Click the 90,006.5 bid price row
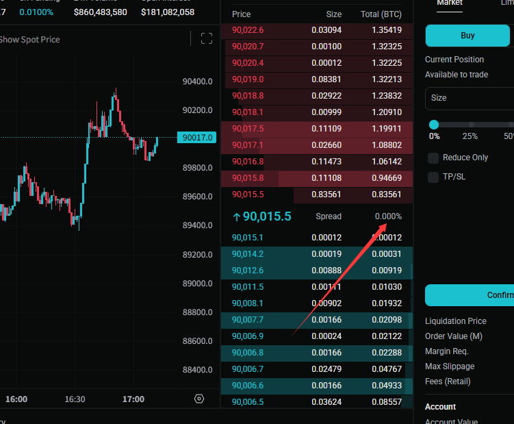The image size is (514, 424). (x=248, y=402)
